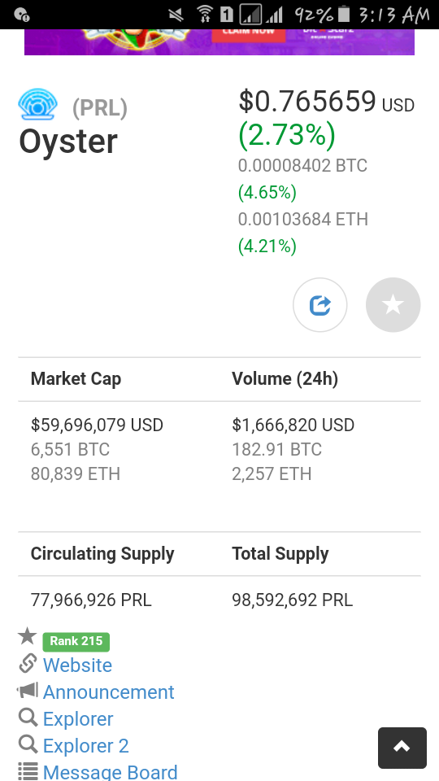Open the Explorer 2 link
This screenshot has height=781, width=439.
(x=85, y=746)
